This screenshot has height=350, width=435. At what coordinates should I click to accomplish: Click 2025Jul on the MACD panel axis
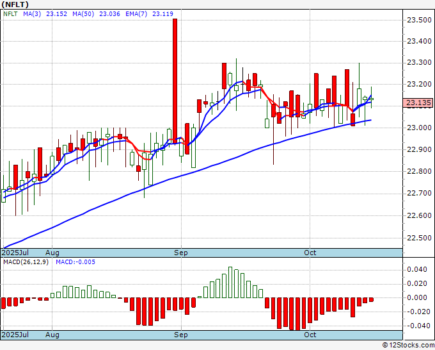pos(15,335)
